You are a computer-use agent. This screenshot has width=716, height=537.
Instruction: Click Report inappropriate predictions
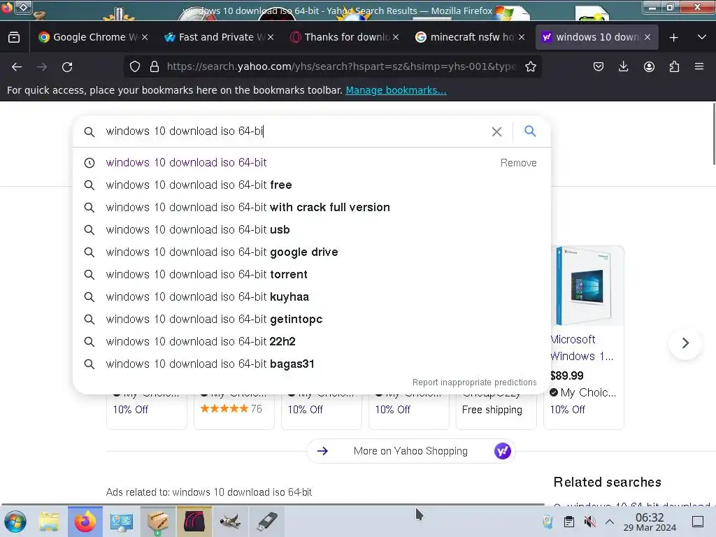[475, 382]
